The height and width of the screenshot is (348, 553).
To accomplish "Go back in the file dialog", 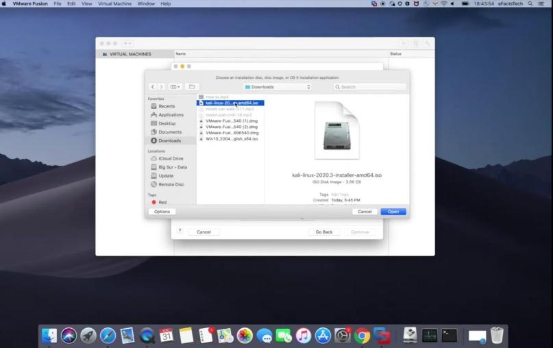I will click(x=153, y=87).
